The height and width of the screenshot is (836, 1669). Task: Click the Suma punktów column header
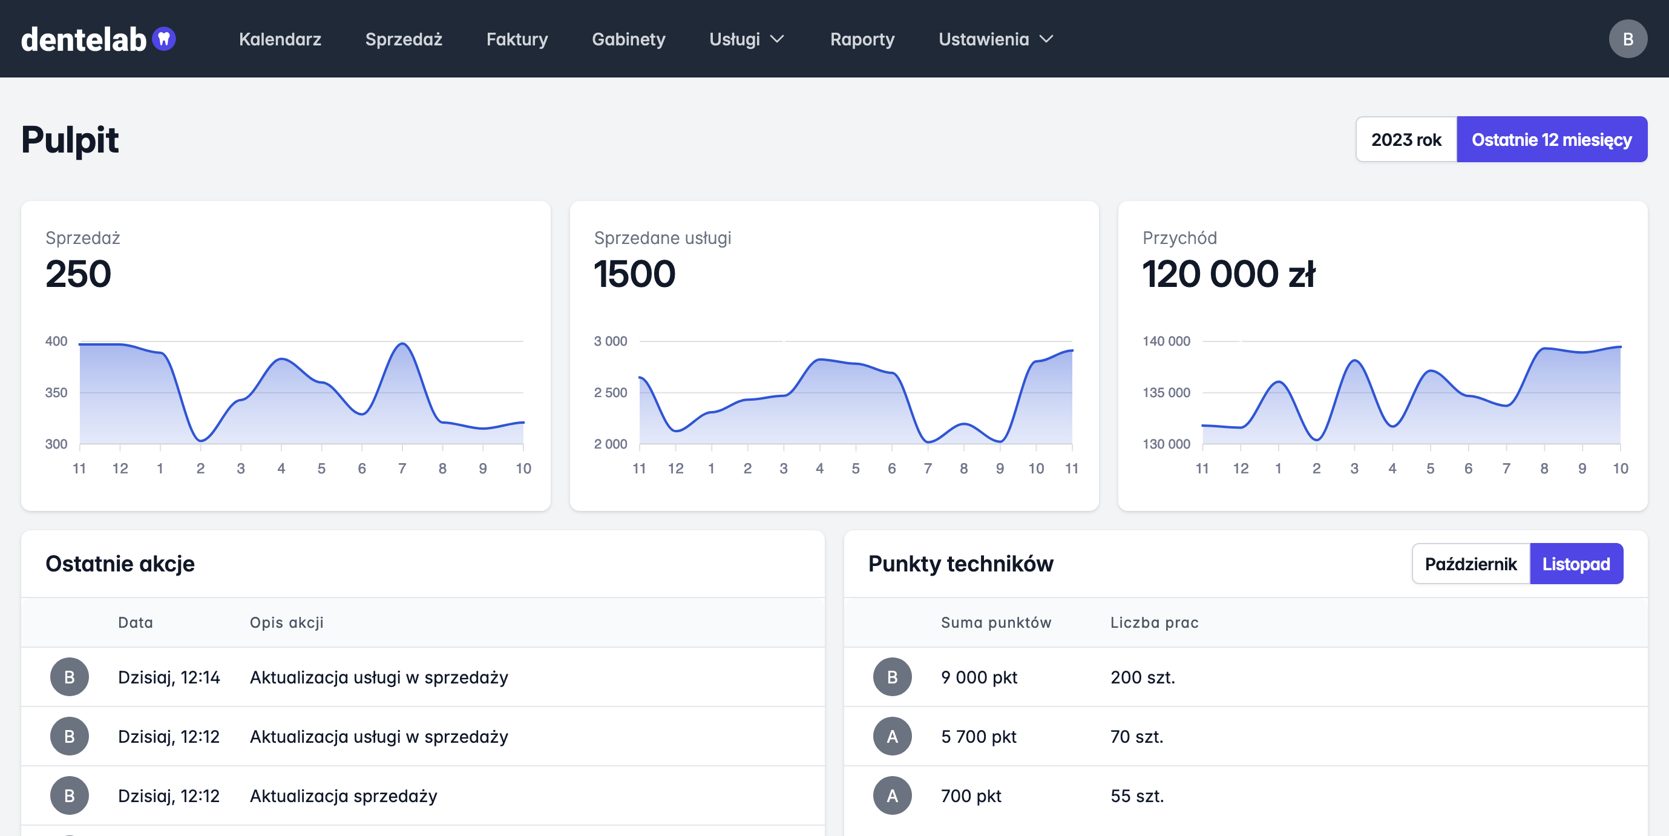coord(996,623)
